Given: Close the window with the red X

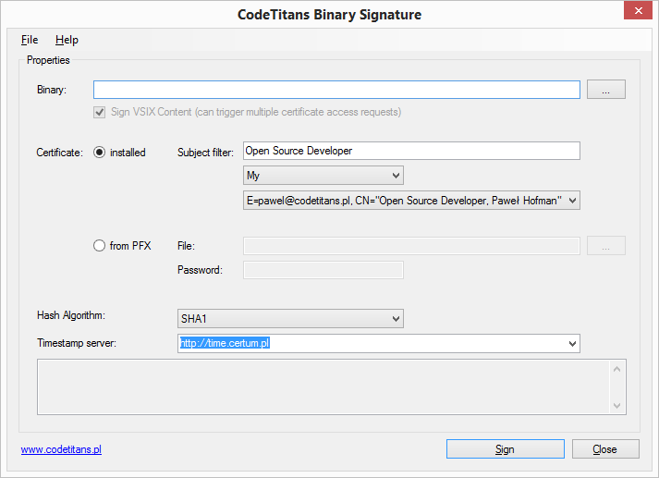Looking at the screenshot, I should coord(638,10).
